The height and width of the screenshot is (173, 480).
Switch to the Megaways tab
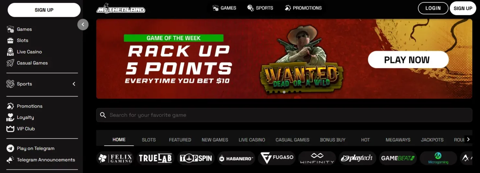click(398, 140)
